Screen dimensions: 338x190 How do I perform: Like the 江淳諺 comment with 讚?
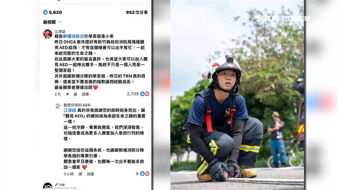point(75,94)
